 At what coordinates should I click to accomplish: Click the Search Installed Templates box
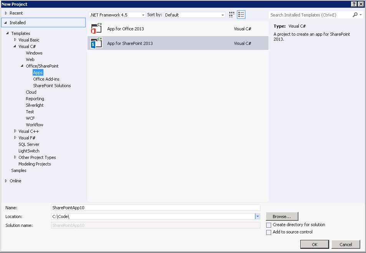(x=310, y=15)
